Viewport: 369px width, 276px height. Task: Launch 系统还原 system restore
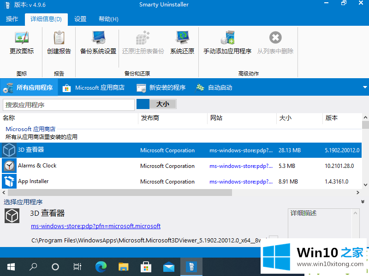182,43
